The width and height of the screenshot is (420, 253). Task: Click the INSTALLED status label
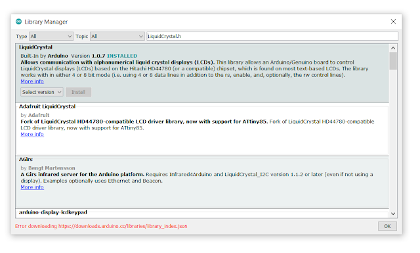click(122, 56)
